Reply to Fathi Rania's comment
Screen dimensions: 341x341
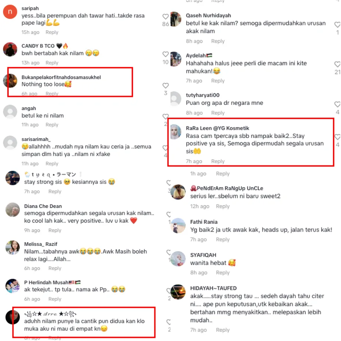[x=223, y=239]
